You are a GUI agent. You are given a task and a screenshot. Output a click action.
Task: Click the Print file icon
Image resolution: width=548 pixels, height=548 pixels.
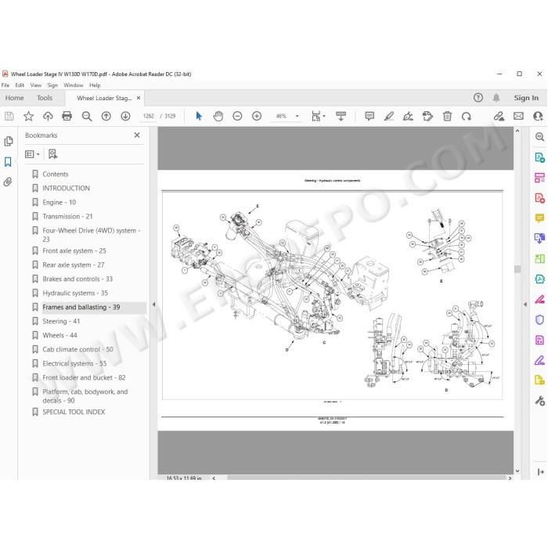click(67, 116)
